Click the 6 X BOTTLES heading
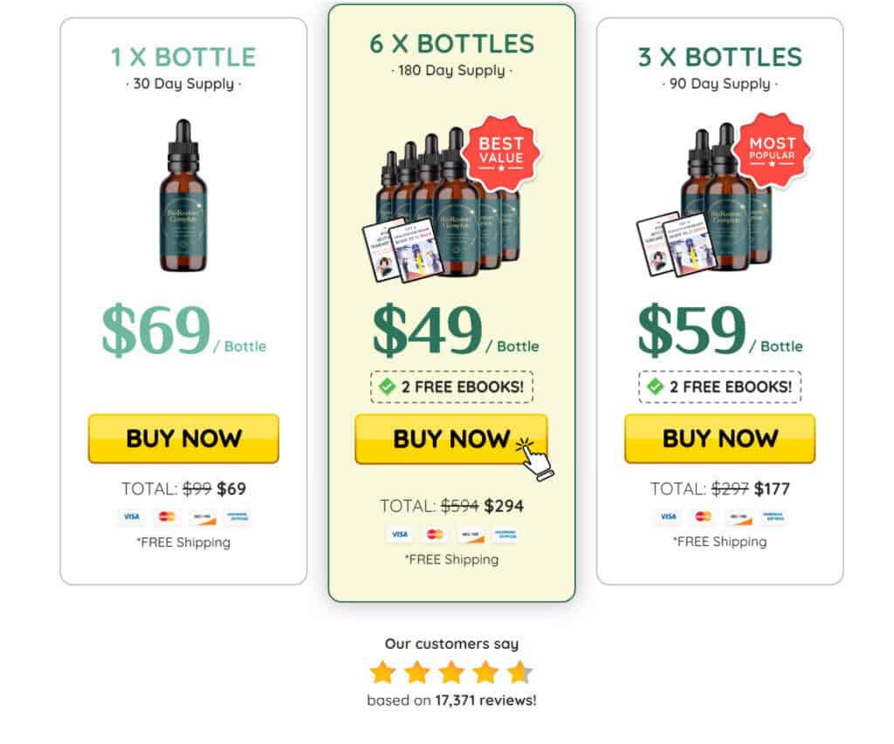This screenshot has width=894, height=744. [451, 44]
